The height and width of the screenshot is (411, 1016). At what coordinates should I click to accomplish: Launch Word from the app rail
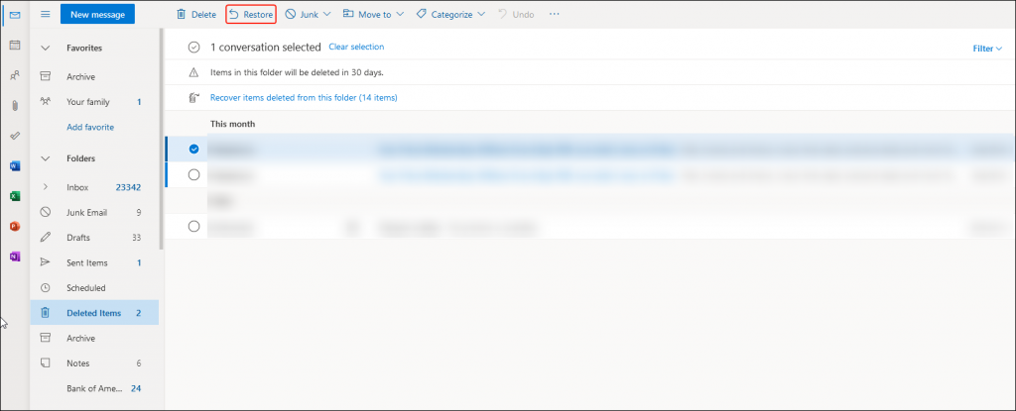15,165
